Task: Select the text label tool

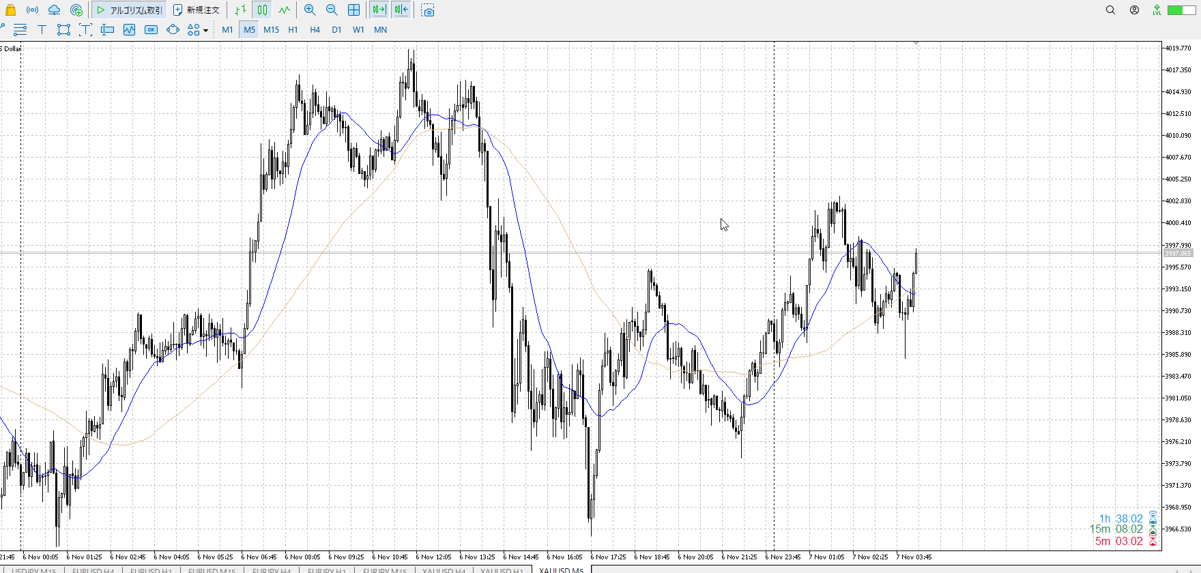Action: pyautogui.click(x=42, y=30)
